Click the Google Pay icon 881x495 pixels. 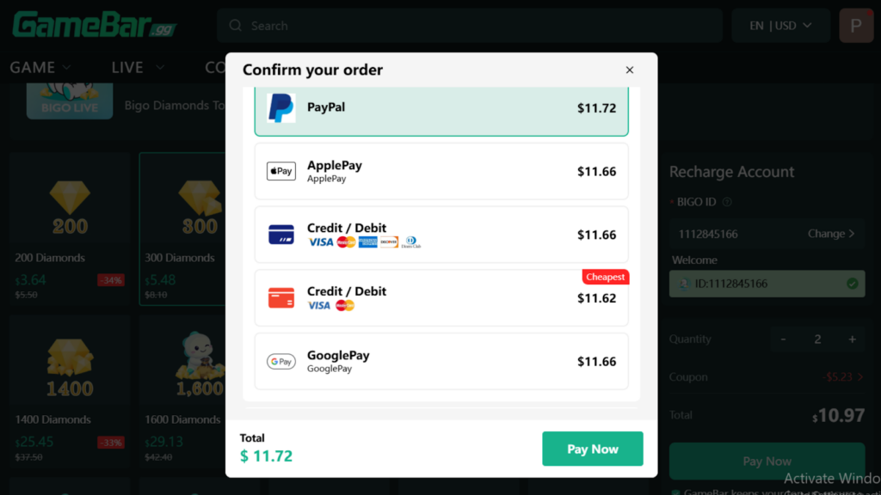tap(280, 362)
